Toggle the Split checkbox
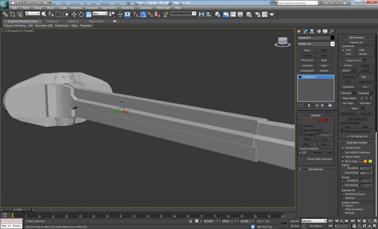 [x=358, y=77]
